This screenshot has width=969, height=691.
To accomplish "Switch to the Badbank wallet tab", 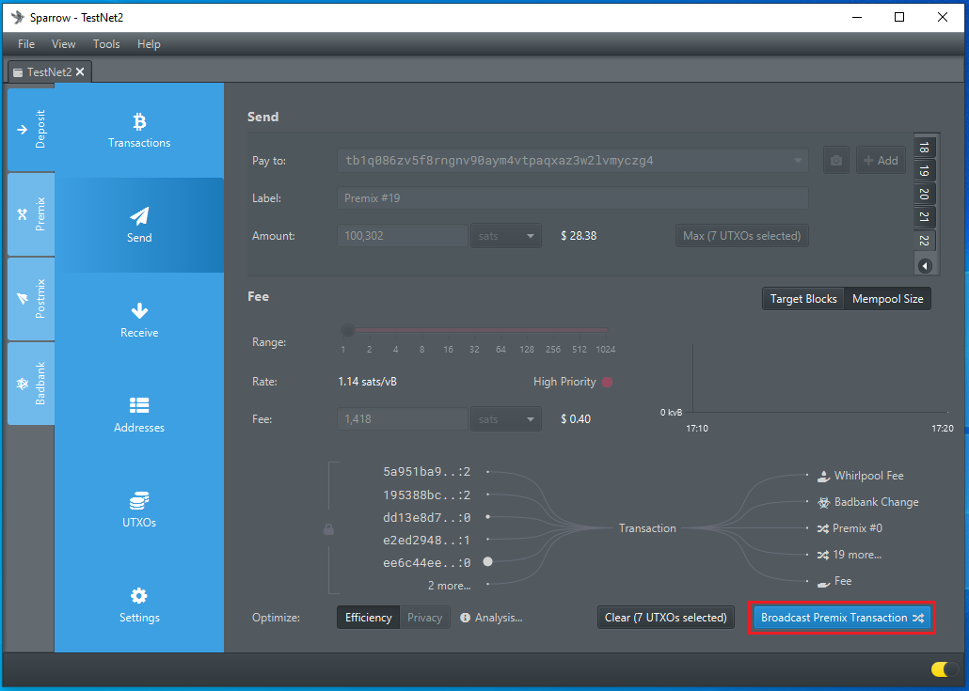I will tap(31, 384).
